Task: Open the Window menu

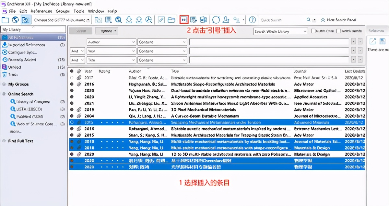Action: pos(96,11)
